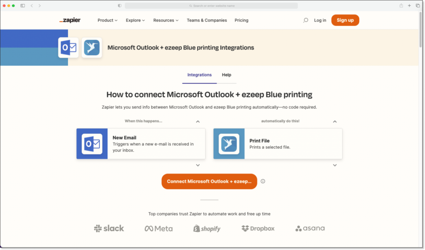This screenshot has width=425, height=250.
Task: Click the Safari address search field
Action: point(211,6)
